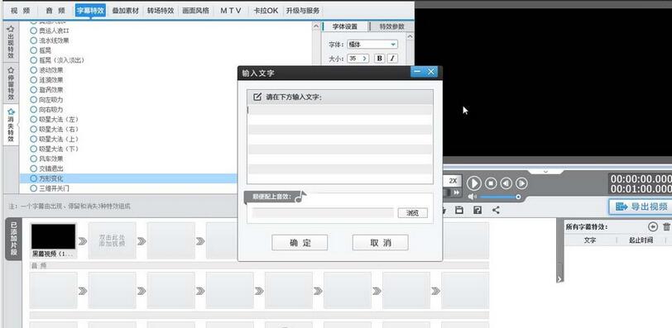The width and height of the screenshot is (672, 328).
Task: Step back one frame in preview
Action: tap(506, 183)
